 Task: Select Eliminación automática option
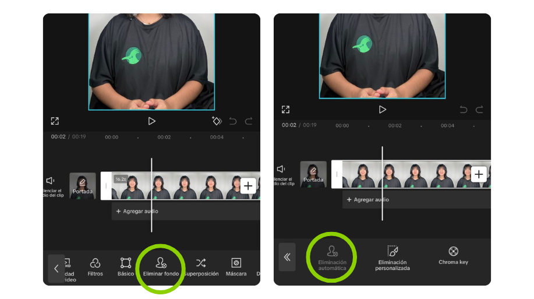(332, 256)
